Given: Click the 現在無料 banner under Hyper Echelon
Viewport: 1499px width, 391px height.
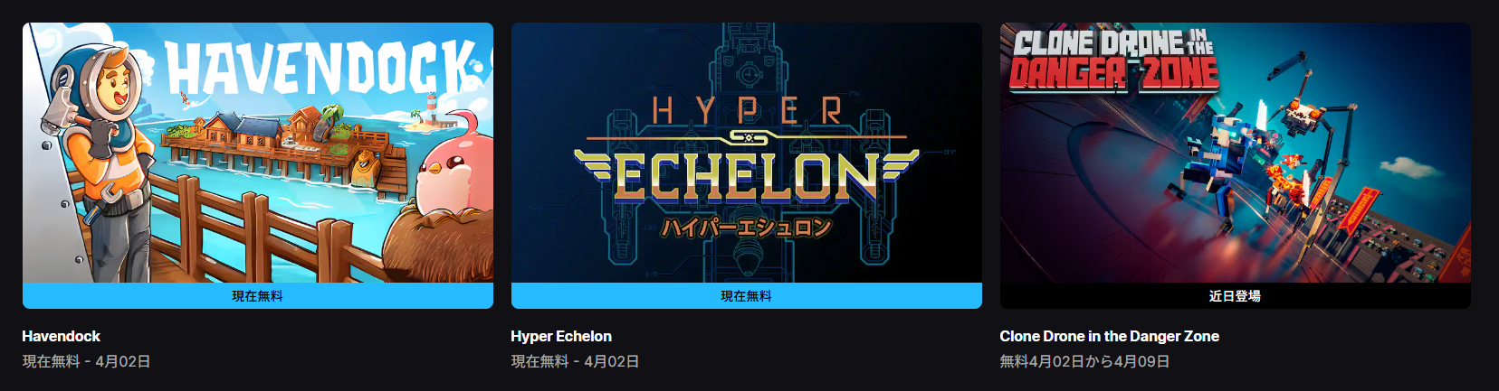Looking at the screenshot, I should click(747, 295).
